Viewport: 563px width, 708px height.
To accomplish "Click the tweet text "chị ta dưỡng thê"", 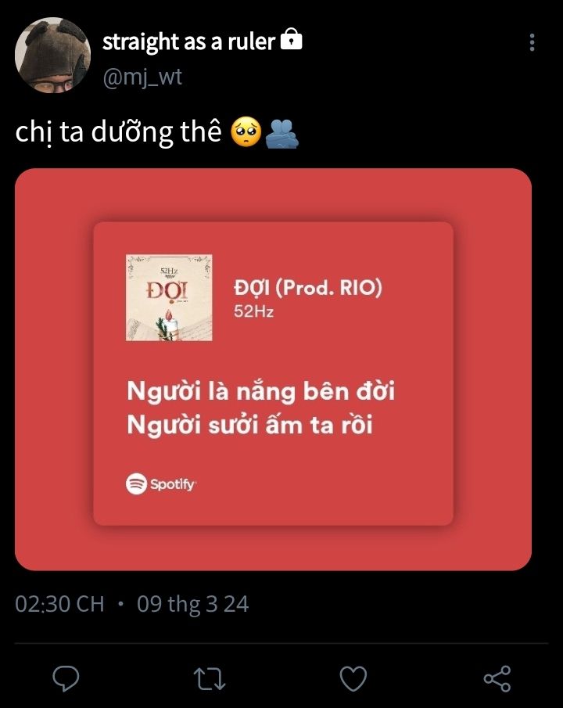I will pyautogui.click(x=118, y=132).
